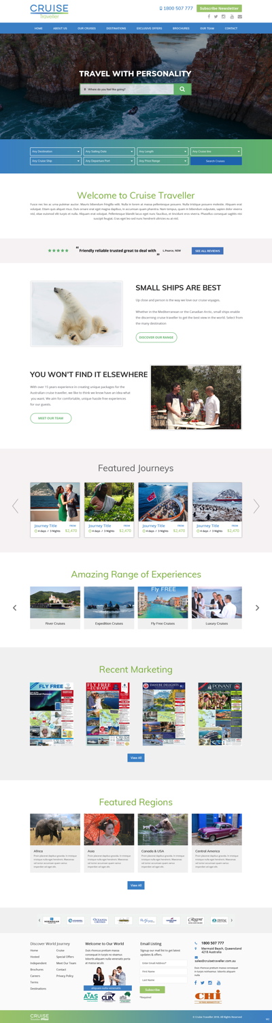Open the Instagram icon in the header
Image resolution: width=272 pixels, height=1023 pixels.
pyautogui.click(x=223, y=16)
